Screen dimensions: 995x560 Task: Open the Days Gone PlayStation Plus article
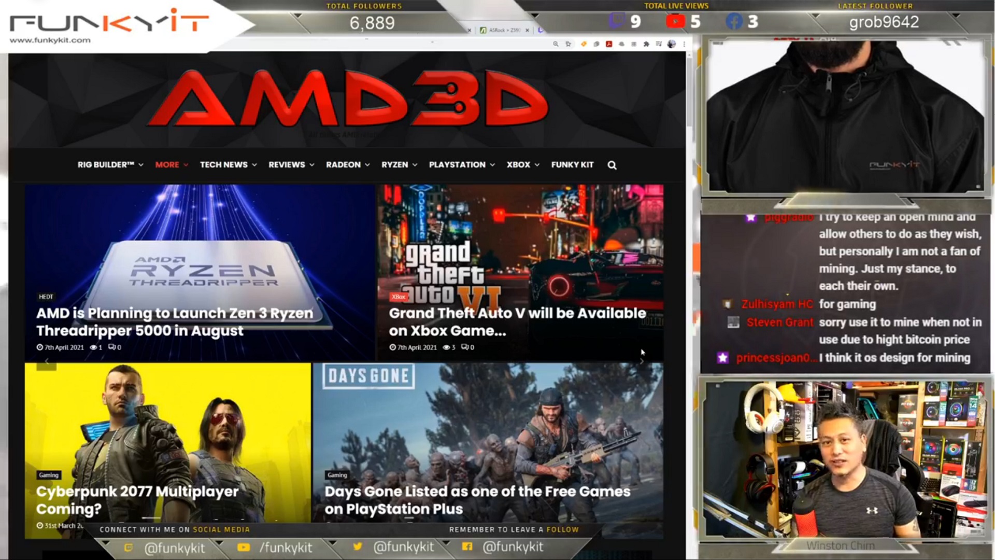(x=477, y=500)
